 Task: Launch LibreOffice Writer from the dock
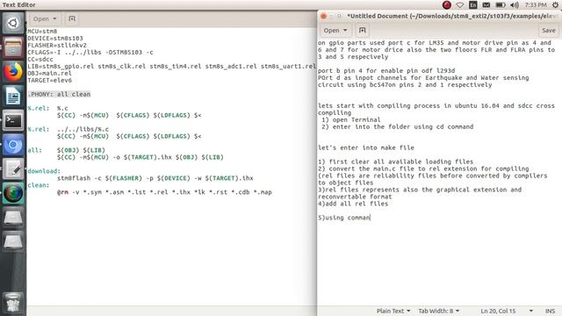(x=13, y=96)
